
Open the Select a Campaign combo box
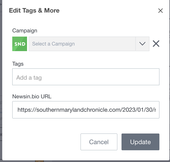pos(89,44)
